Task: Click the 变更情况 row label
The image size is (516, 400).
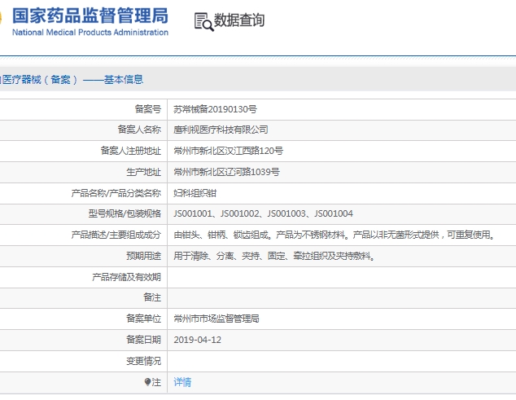Action: 143,362
